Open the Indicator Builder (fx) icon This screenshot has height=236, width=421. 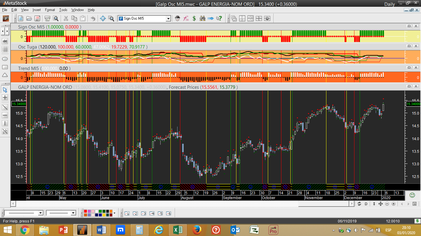[186, 18]
